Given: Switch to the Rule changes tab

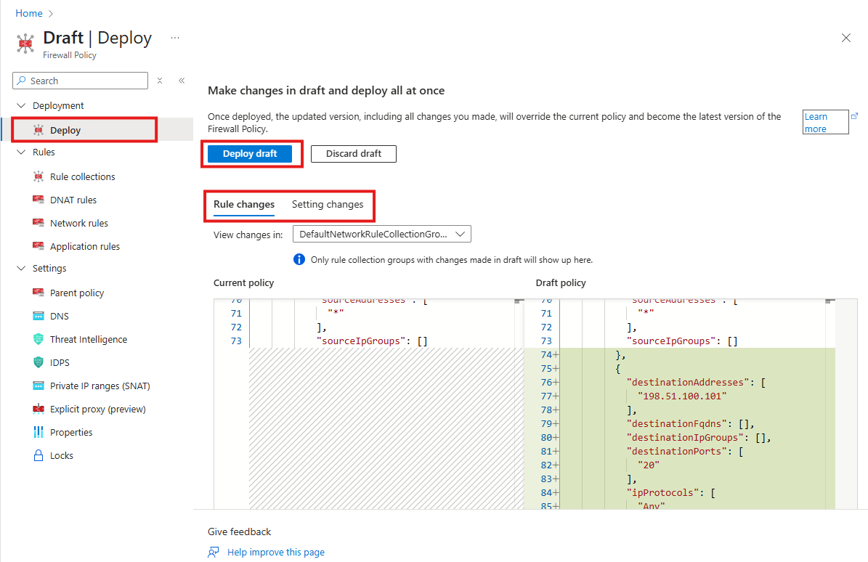Looking at the screenshot, I should [244, 204].
